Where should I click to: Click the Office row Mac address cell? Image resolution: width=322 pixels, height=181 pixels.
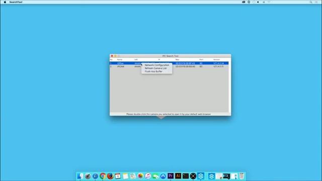[x=185, y=63]
